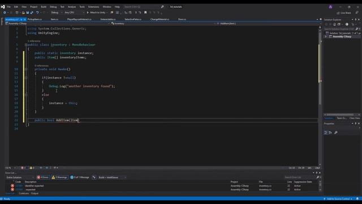Click the Save All icon in toolbar
362x204 pixels.
32,12
